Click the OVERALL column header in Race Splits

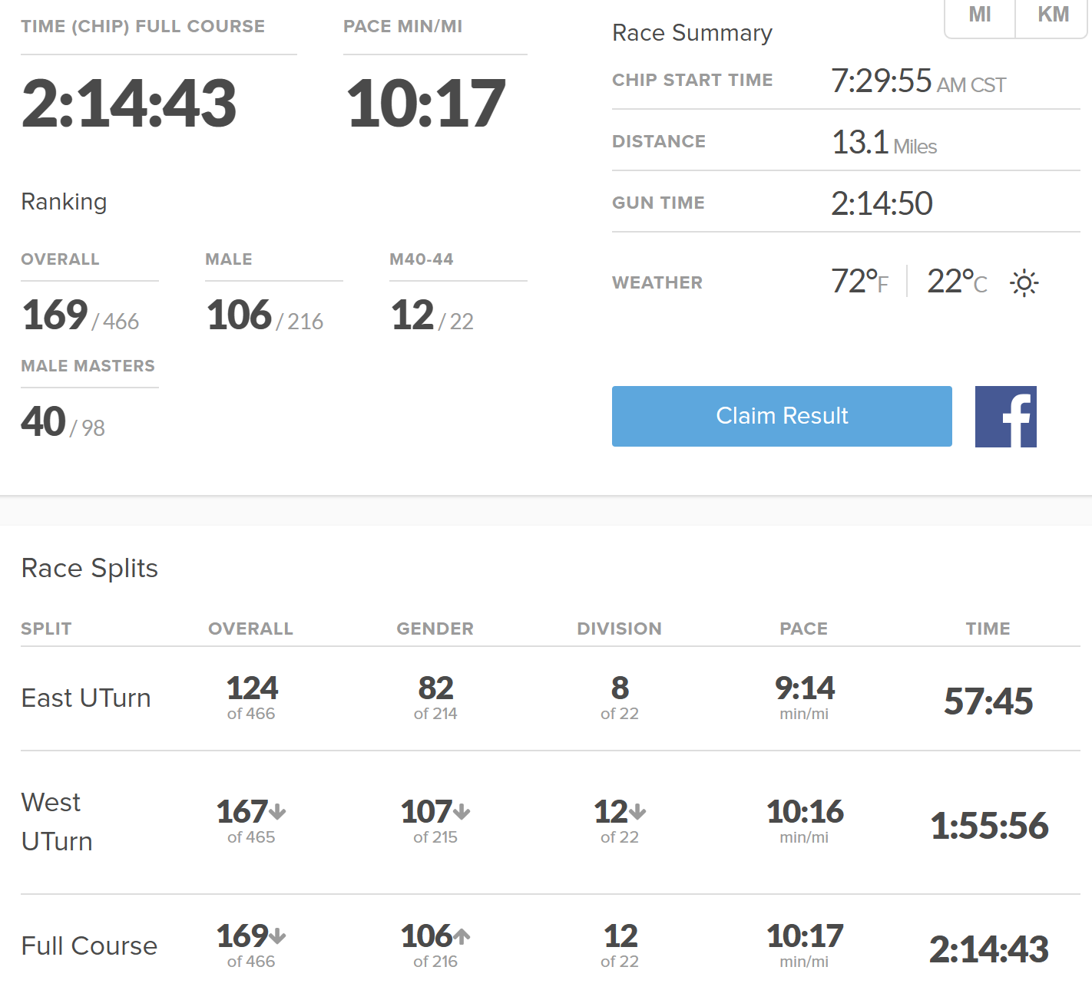pos(250,629)
